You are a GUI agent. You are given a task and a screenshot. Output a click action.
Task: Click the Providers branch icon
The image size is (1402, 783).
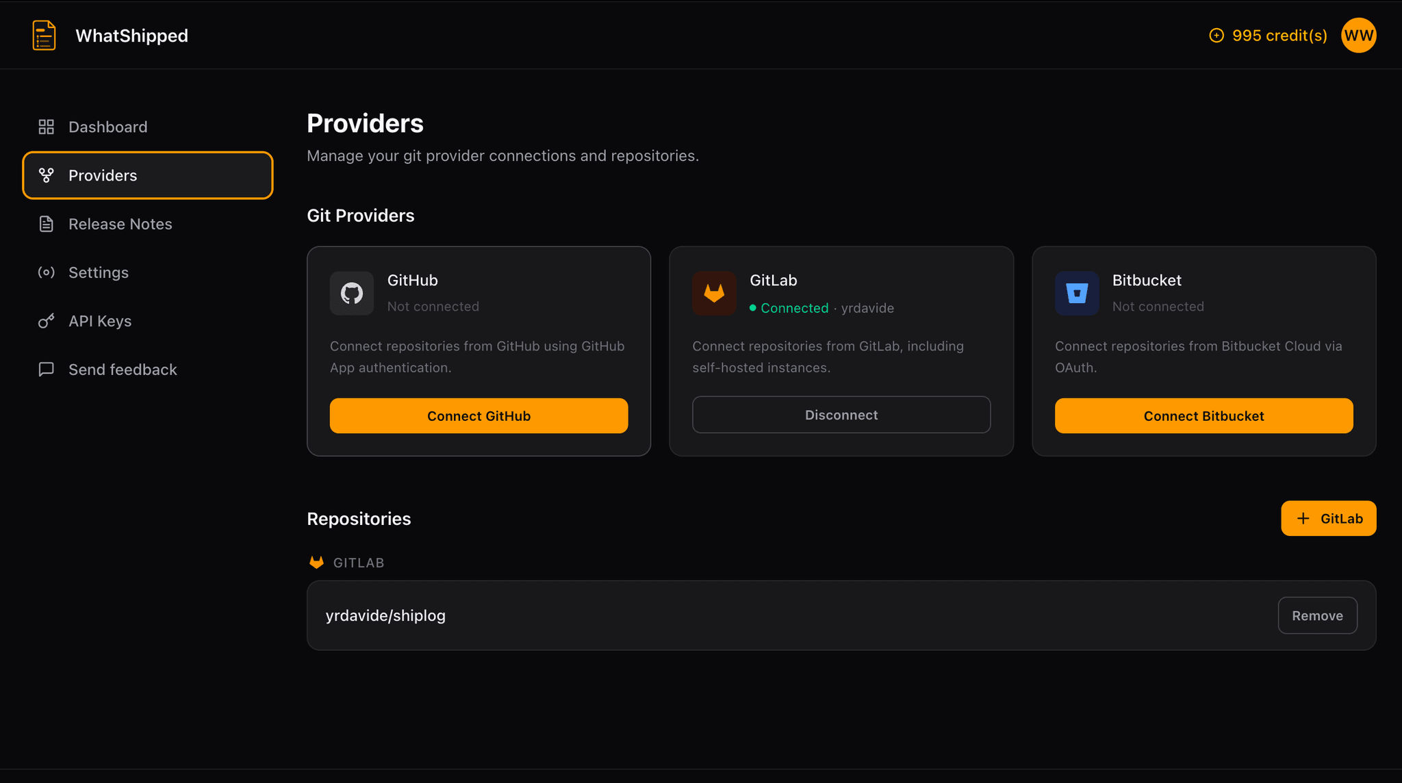[x=46, y=175]
